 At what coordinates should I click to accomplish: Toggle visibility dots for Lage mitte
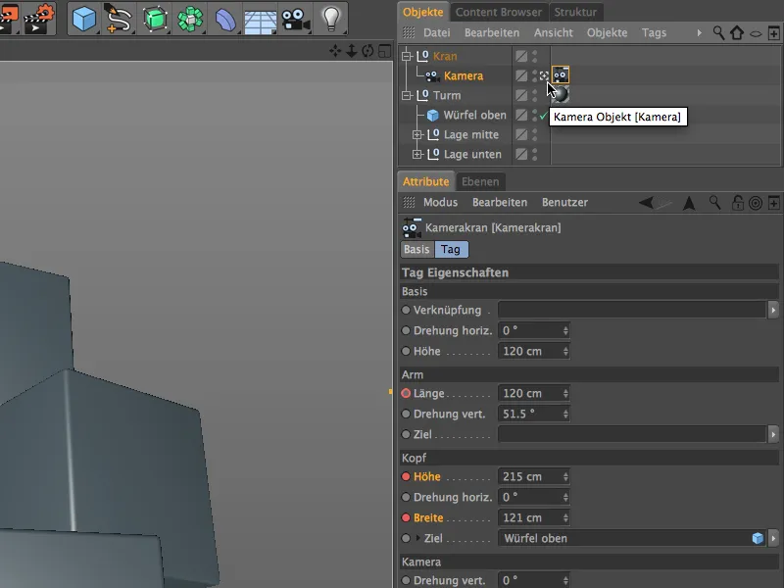[x=534, y=135]
